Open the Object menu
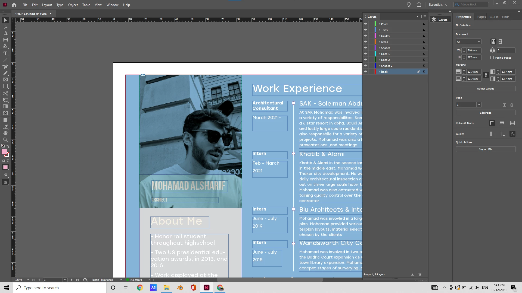 (73, 5)
